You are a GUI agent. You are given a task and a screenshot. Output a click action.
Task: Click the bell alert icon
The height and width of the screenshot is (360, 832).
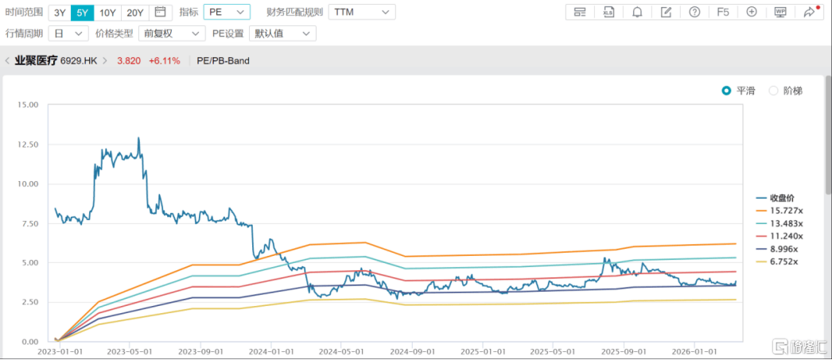637,12
